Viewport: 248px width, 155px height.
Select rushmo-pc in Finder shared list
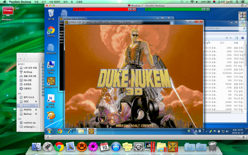pos(30,122)
